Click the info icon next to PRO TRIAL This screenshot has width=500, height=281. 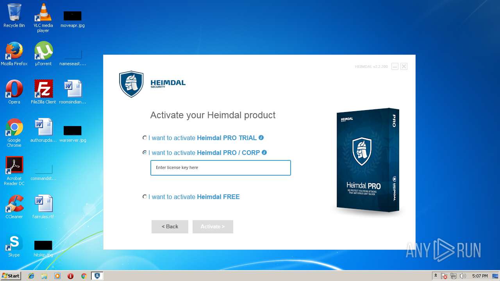261,137
